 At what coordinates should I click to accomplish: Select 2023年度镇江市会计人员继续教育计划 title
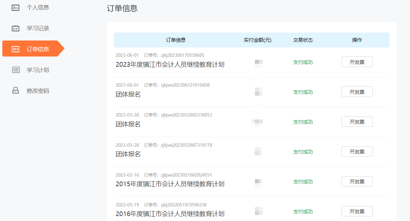coord(170,64)
